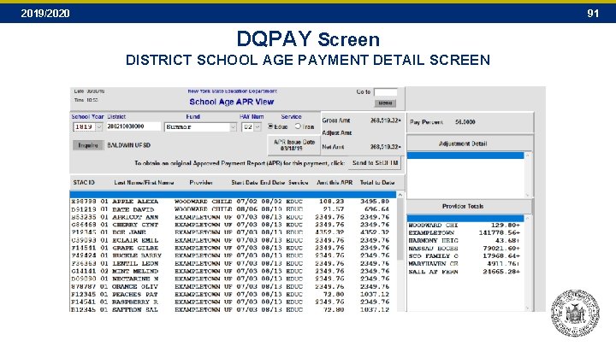Click the APR Issue Date box
The image size is (616, 346).
click(x=294, y=145)
